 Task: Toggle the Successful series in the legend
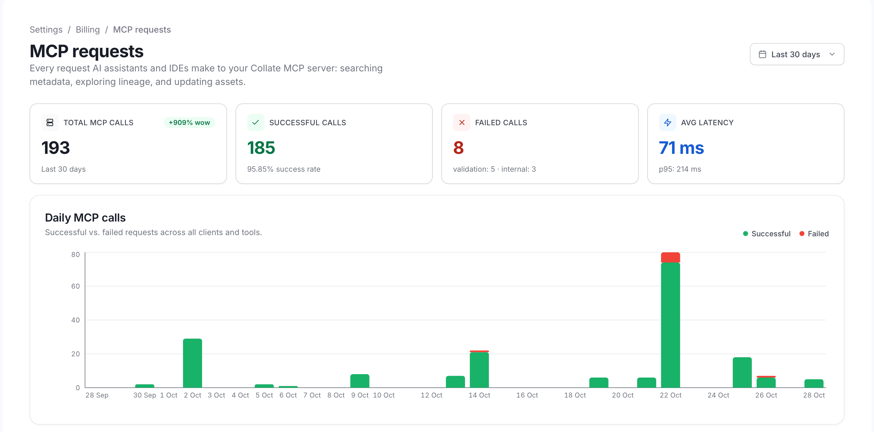coord(767,234)
